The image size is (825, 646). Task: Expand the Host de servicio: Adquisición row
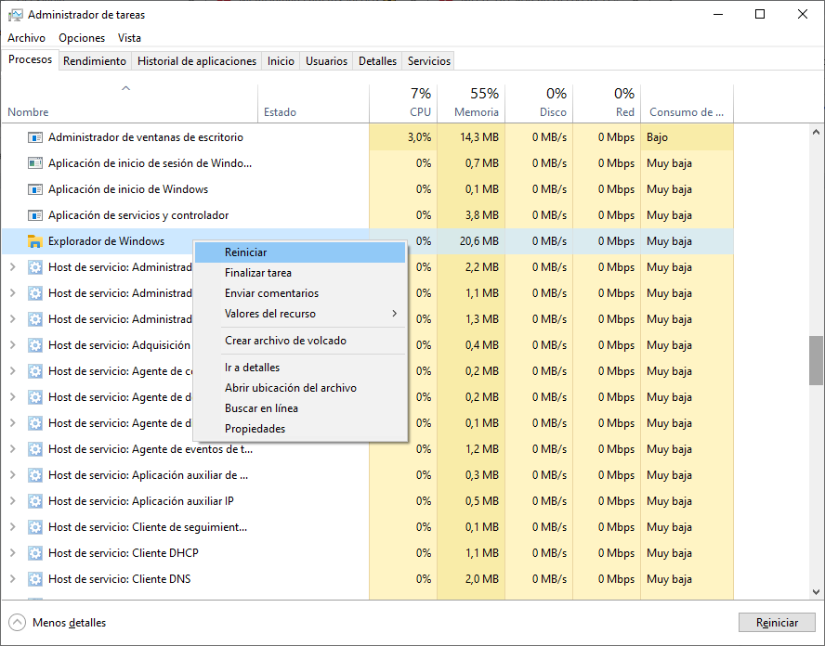click(13, 345)
